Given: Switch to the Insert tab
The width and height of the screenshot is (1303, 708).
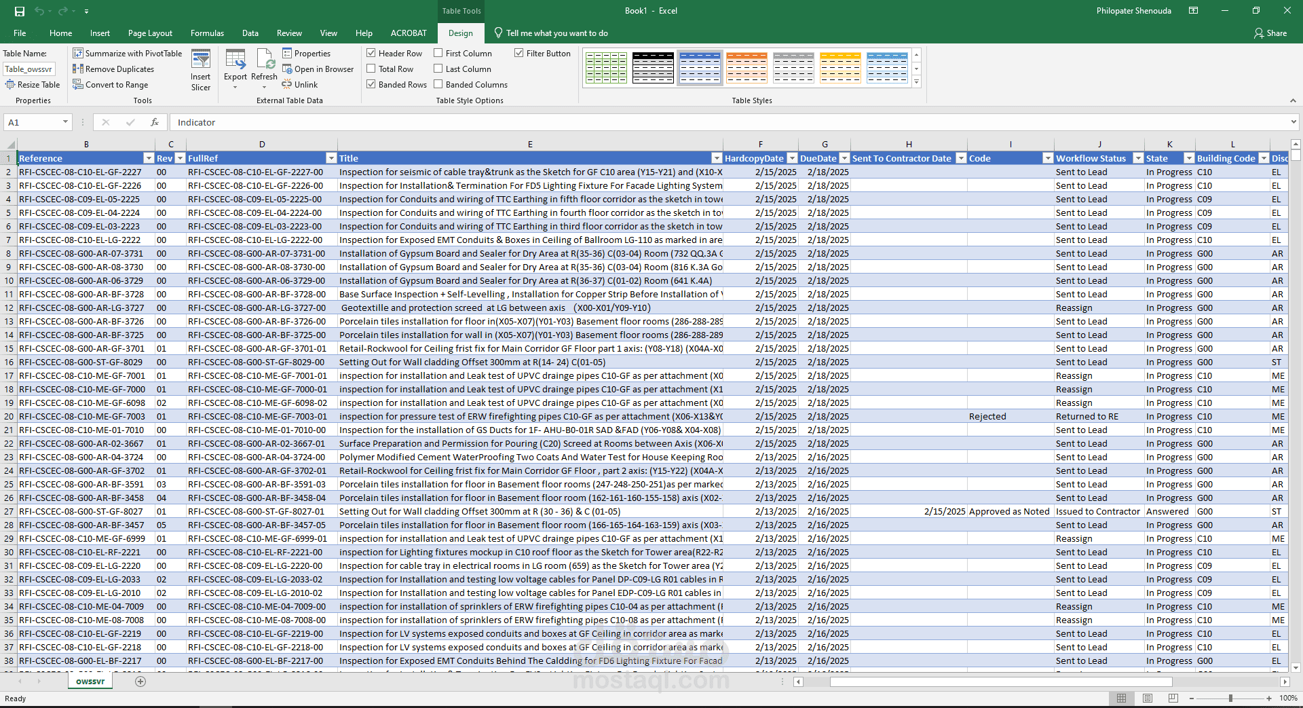Looking at the screenshot, I should click(100, 33).
